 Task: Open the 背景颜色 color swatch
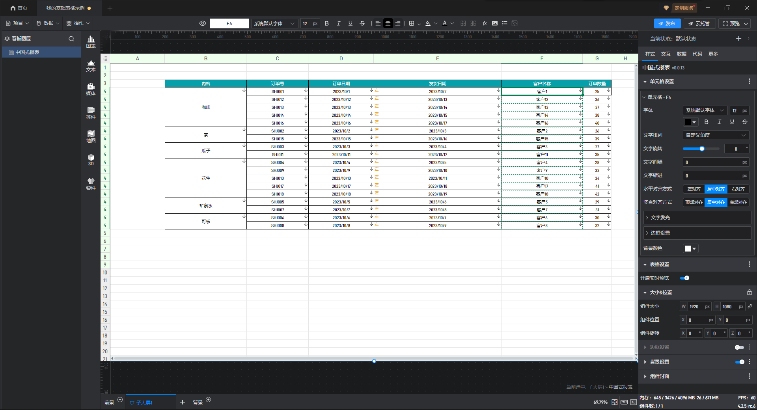point(691,248)
